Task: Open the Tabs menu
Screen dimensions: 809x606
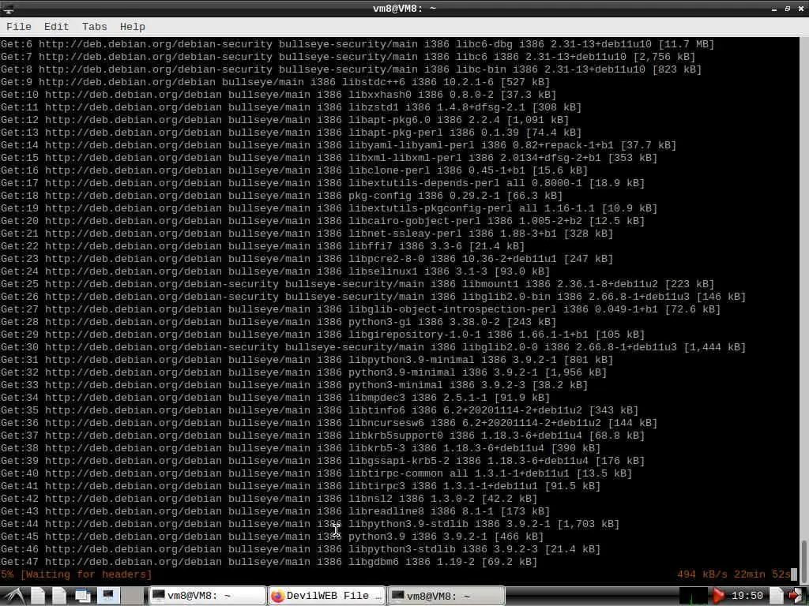Action: click(x=95, y=27)
